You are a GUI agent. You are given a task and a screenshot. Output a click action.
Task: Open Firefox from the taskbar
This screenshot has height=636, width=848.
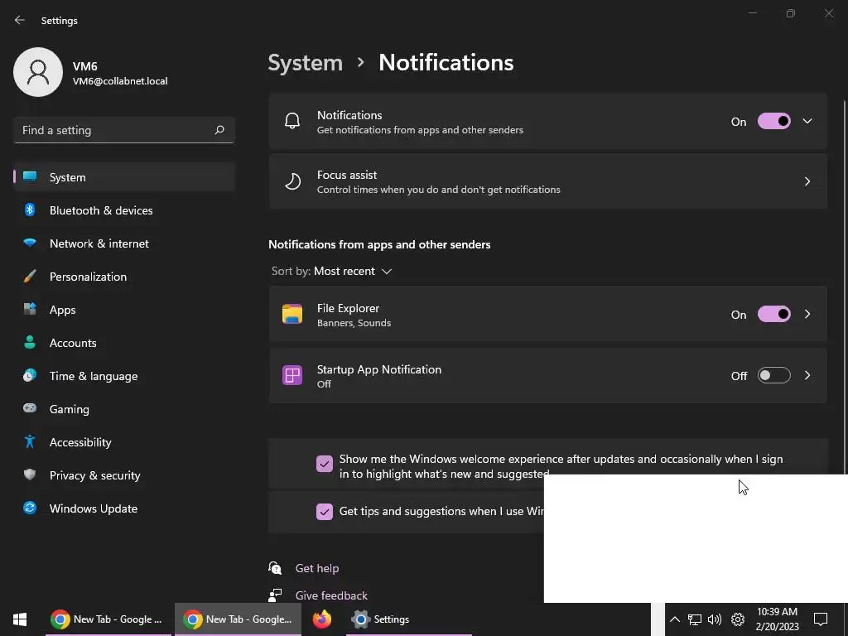tap(322, 619)
